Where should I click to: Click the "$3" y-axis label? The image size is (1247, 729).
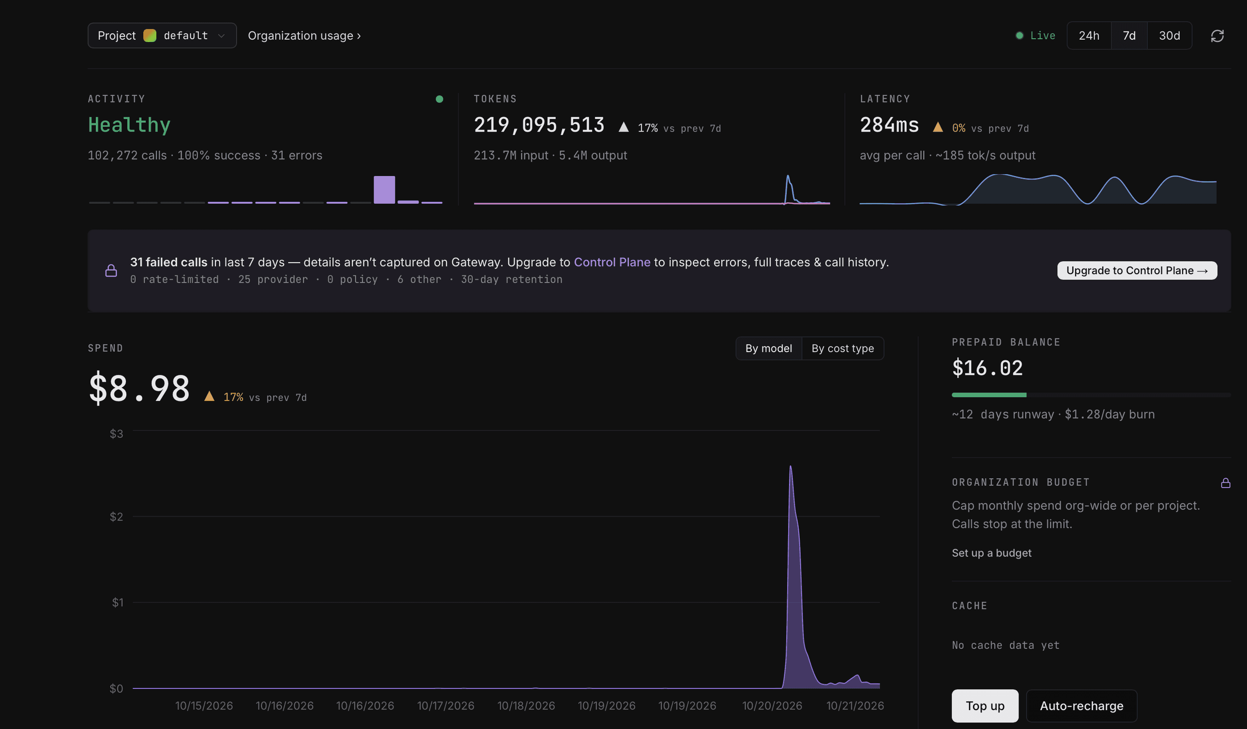[116, 434]
